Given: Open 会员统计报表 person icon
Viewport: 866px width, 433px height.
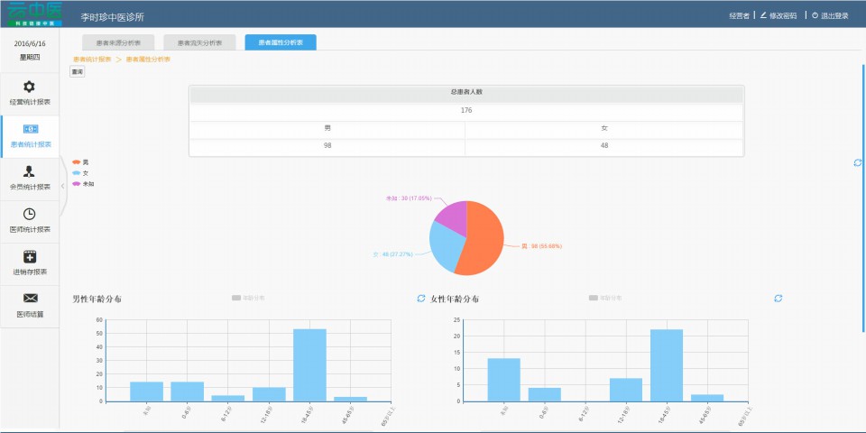Looking at the screenshot, I should [x=30, y=171].
